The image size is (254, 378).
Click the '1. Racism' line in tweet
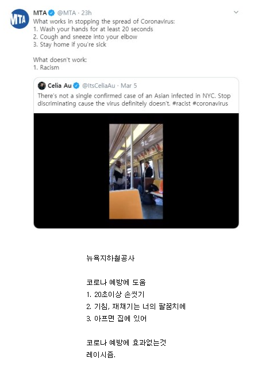(x=46, y=68)
